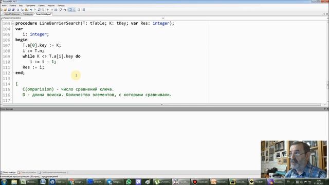Click the Step Into debug icon

65,10
